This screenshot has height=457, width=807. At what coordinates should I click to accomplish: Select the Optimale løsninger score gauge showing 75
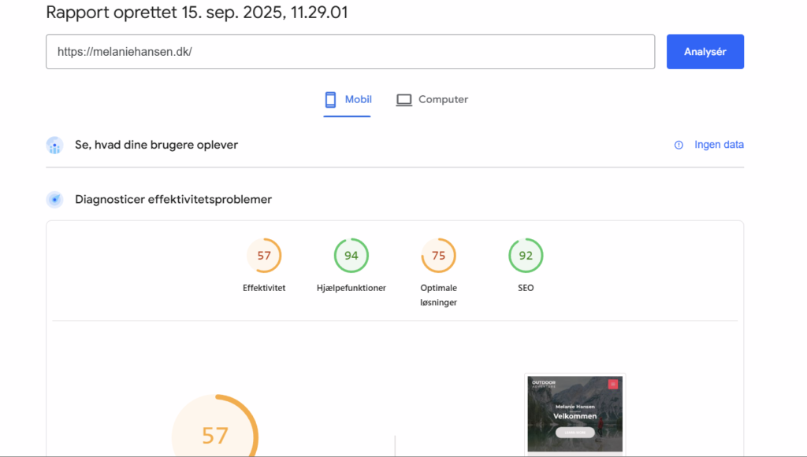[x=438, y=255]
